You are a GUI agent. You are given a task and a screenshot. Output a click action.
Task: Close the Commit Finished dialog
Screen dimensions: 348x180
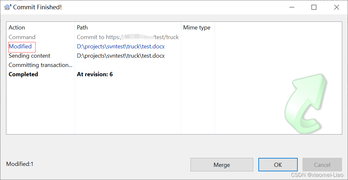336,7
